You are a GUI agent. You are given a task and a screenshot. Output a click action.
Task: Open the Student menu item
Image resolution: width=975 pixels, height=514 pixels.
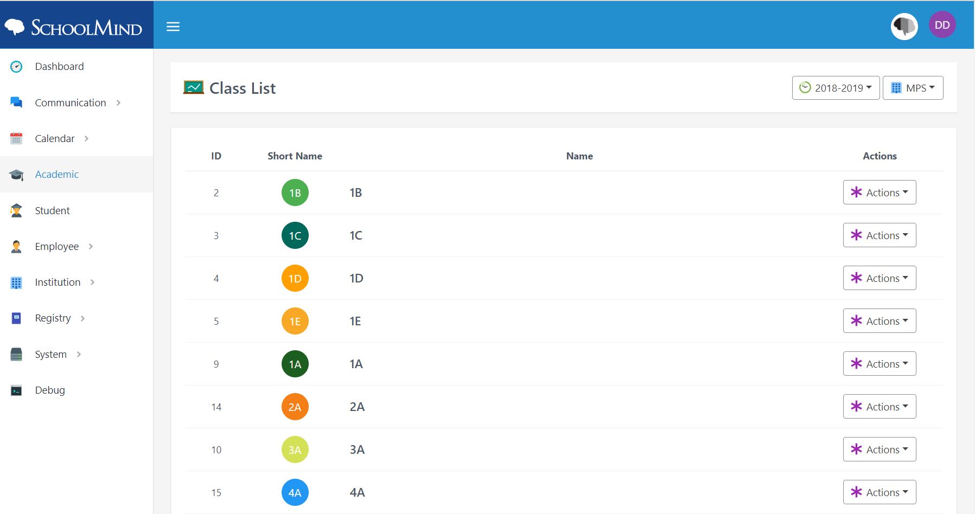[77, 210]
